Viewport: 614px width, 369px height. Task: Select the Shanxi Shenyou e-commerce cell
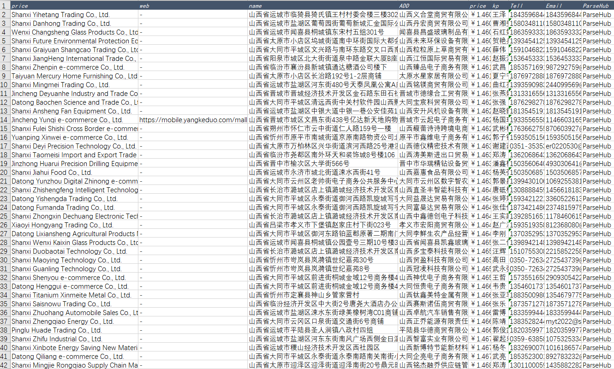[74, 278]
